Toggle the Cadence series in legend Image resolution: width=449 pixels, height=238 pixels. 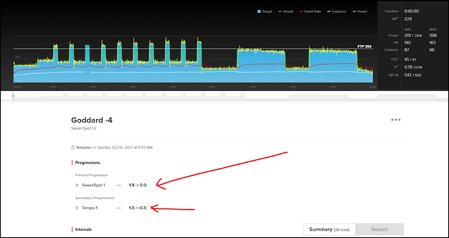(337, 11)
